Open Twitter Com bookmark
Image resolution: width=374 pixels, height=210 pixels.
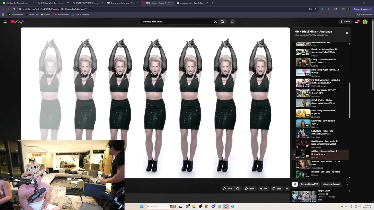32,14
